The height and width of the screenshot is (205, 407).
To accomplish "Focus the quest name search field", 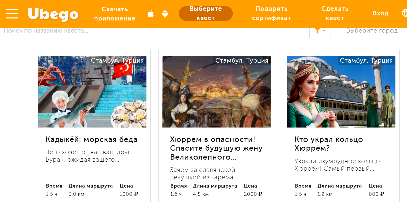I will 155,31.
